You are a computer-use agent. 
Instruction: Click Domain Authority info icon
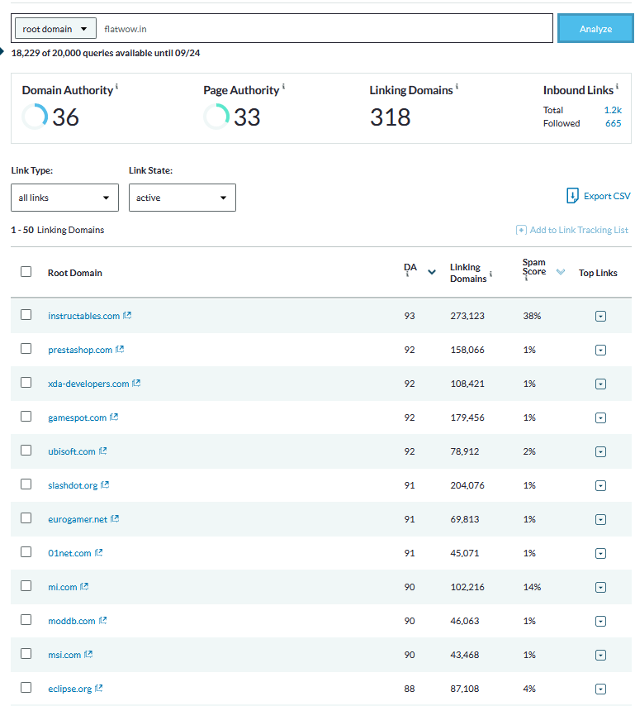(x=116, y=86)
